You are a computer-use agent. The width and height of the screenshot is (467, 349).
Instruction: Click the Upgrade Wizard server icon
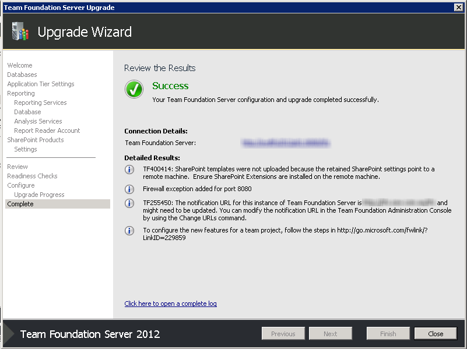pyautogui.click(x=20, y=31)
